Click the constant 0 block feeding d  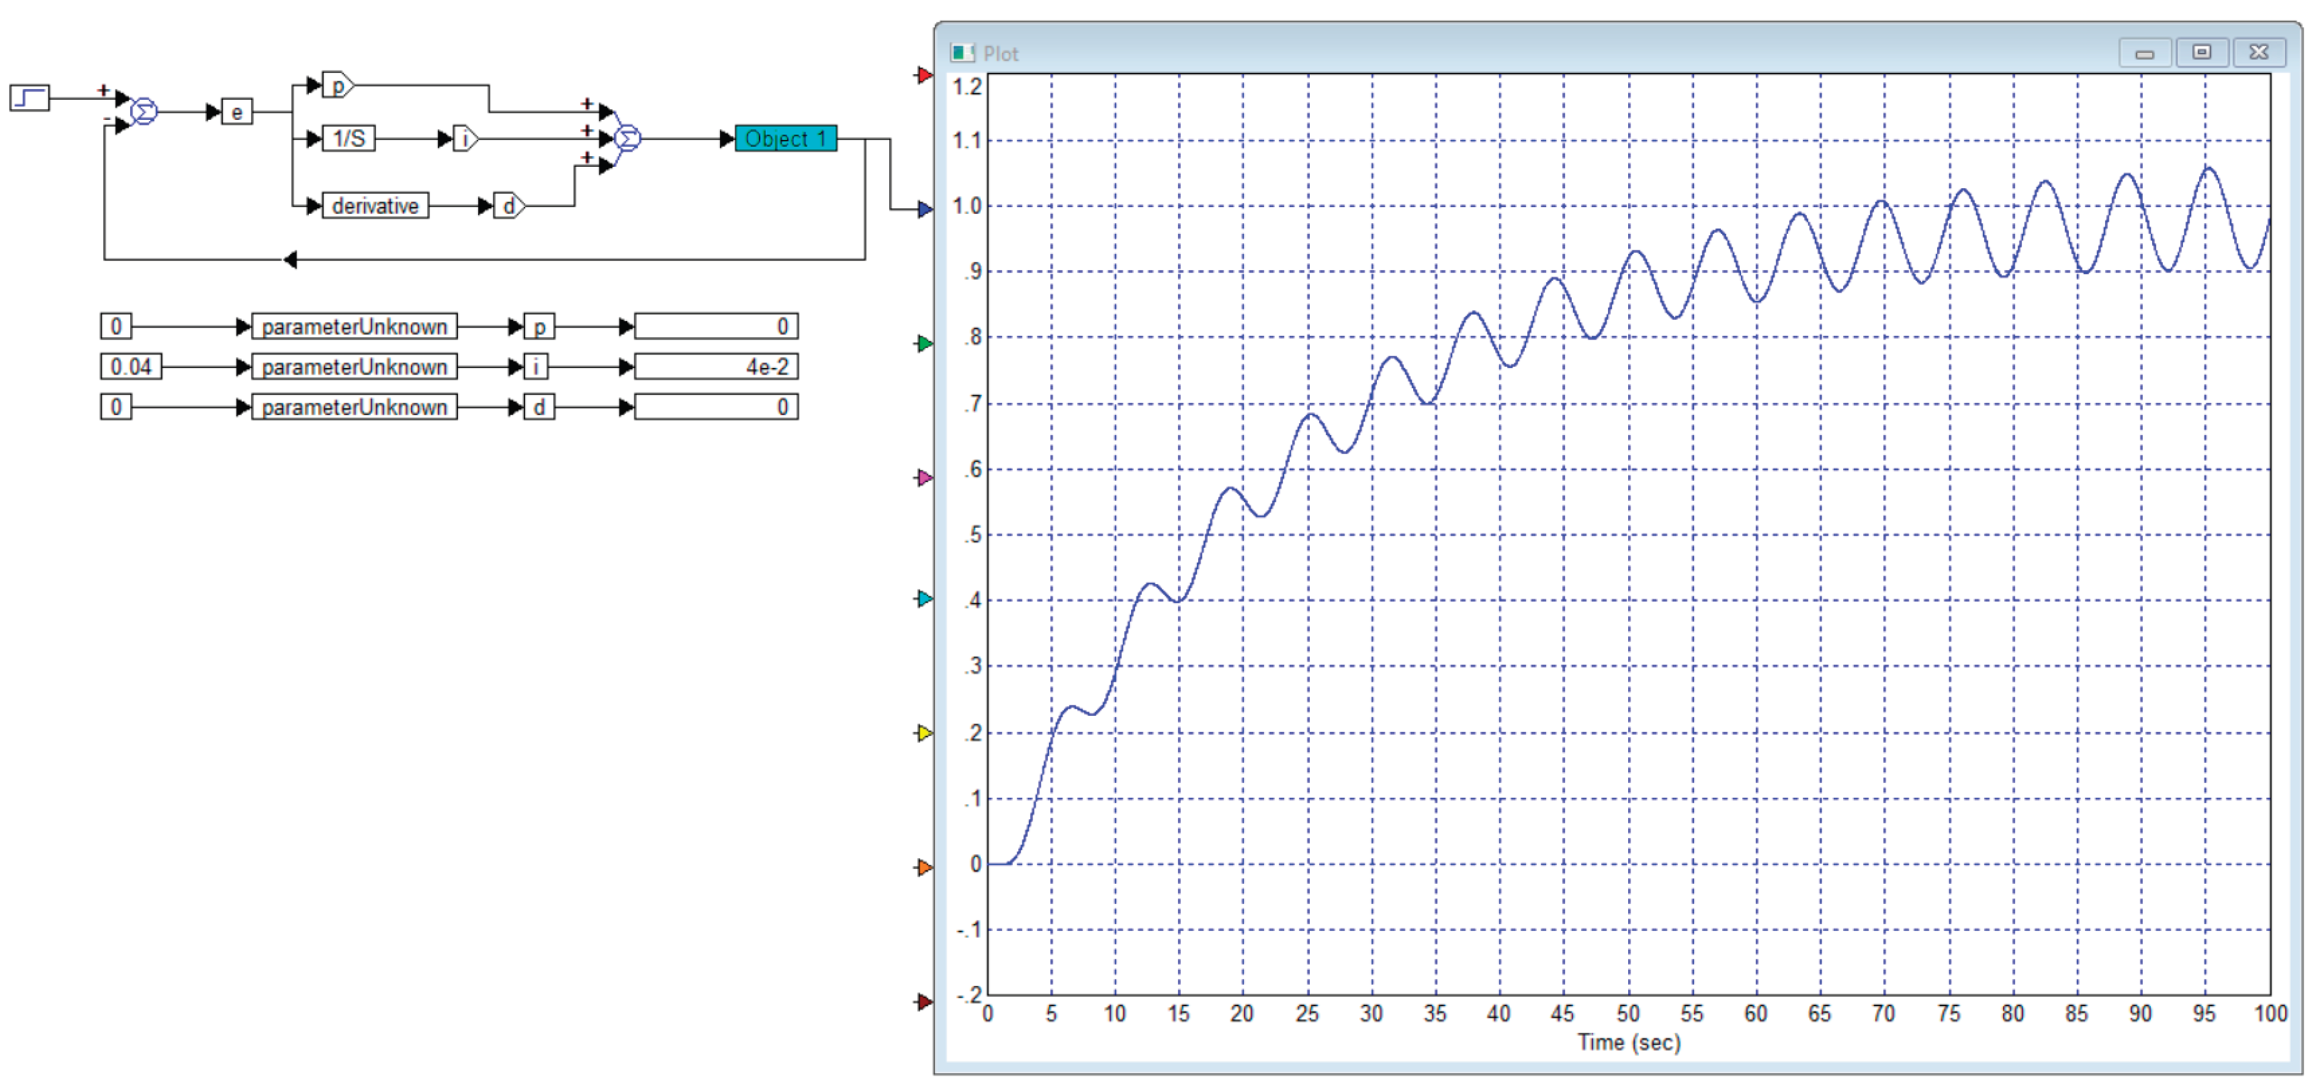click(x=116, y=407)
